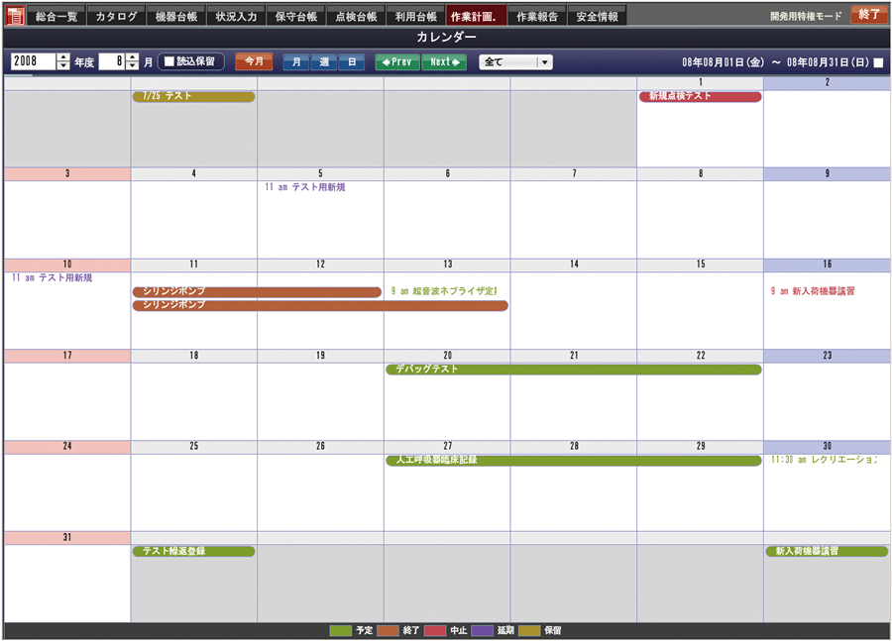Click the month input field showing 8

coord(112,61)
